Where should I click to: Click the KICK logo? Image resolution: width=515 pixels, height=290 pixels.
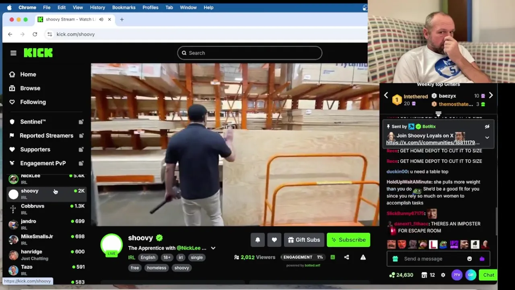pos(38,53)
